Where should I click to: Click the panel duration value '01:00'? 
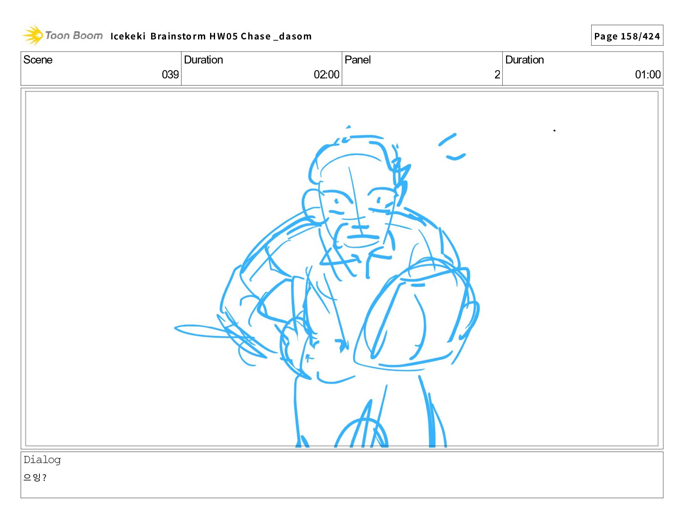(x=648, y=75)
